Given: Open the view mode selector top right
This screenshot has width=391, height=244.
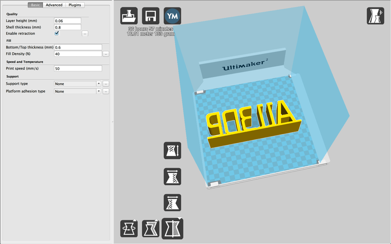Looking at the screenshot, I should pyautogui.click(x=375, y=16).
